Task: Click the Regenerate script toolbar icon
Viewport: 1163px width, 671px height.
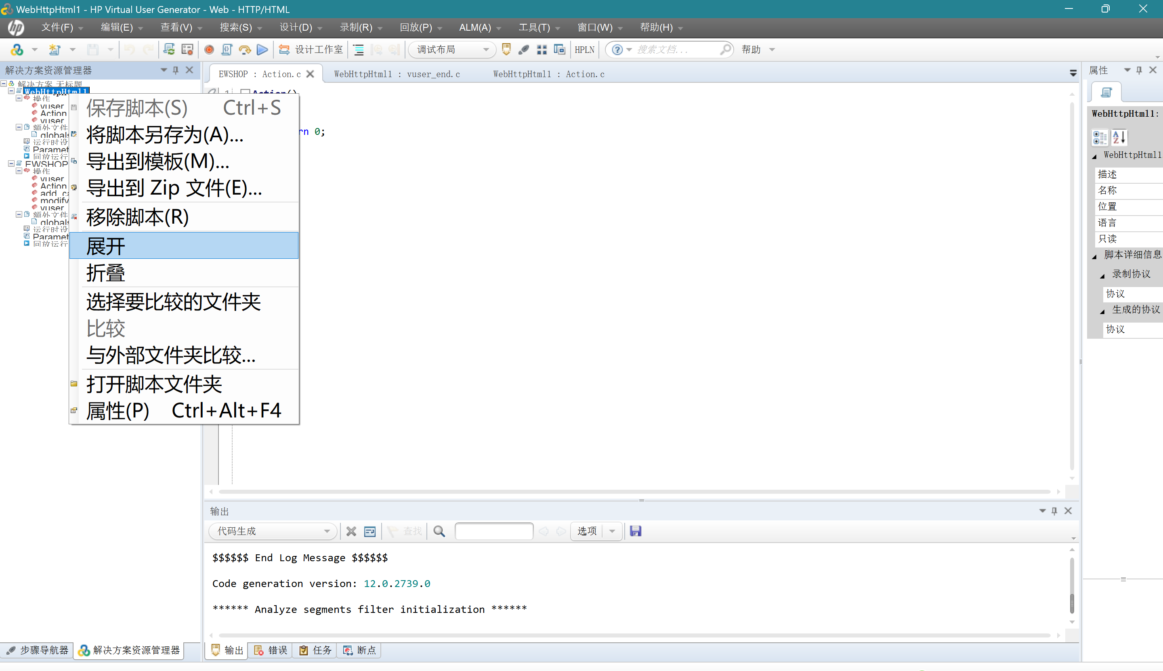Action: click(x=169, y=49)
